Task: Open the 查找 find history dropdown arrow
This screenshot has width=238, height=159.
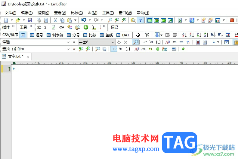Action: tap(68, 49)
